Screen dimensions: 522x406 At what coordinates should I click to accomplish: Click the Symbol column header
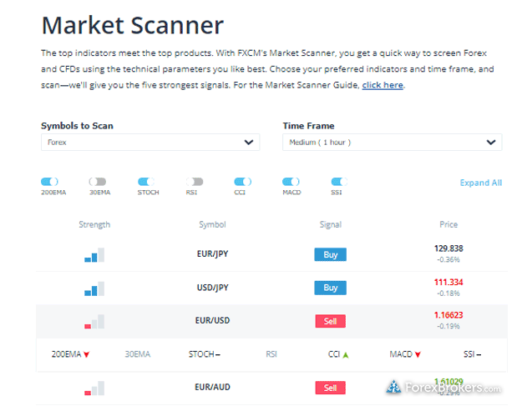click(212, 224)
